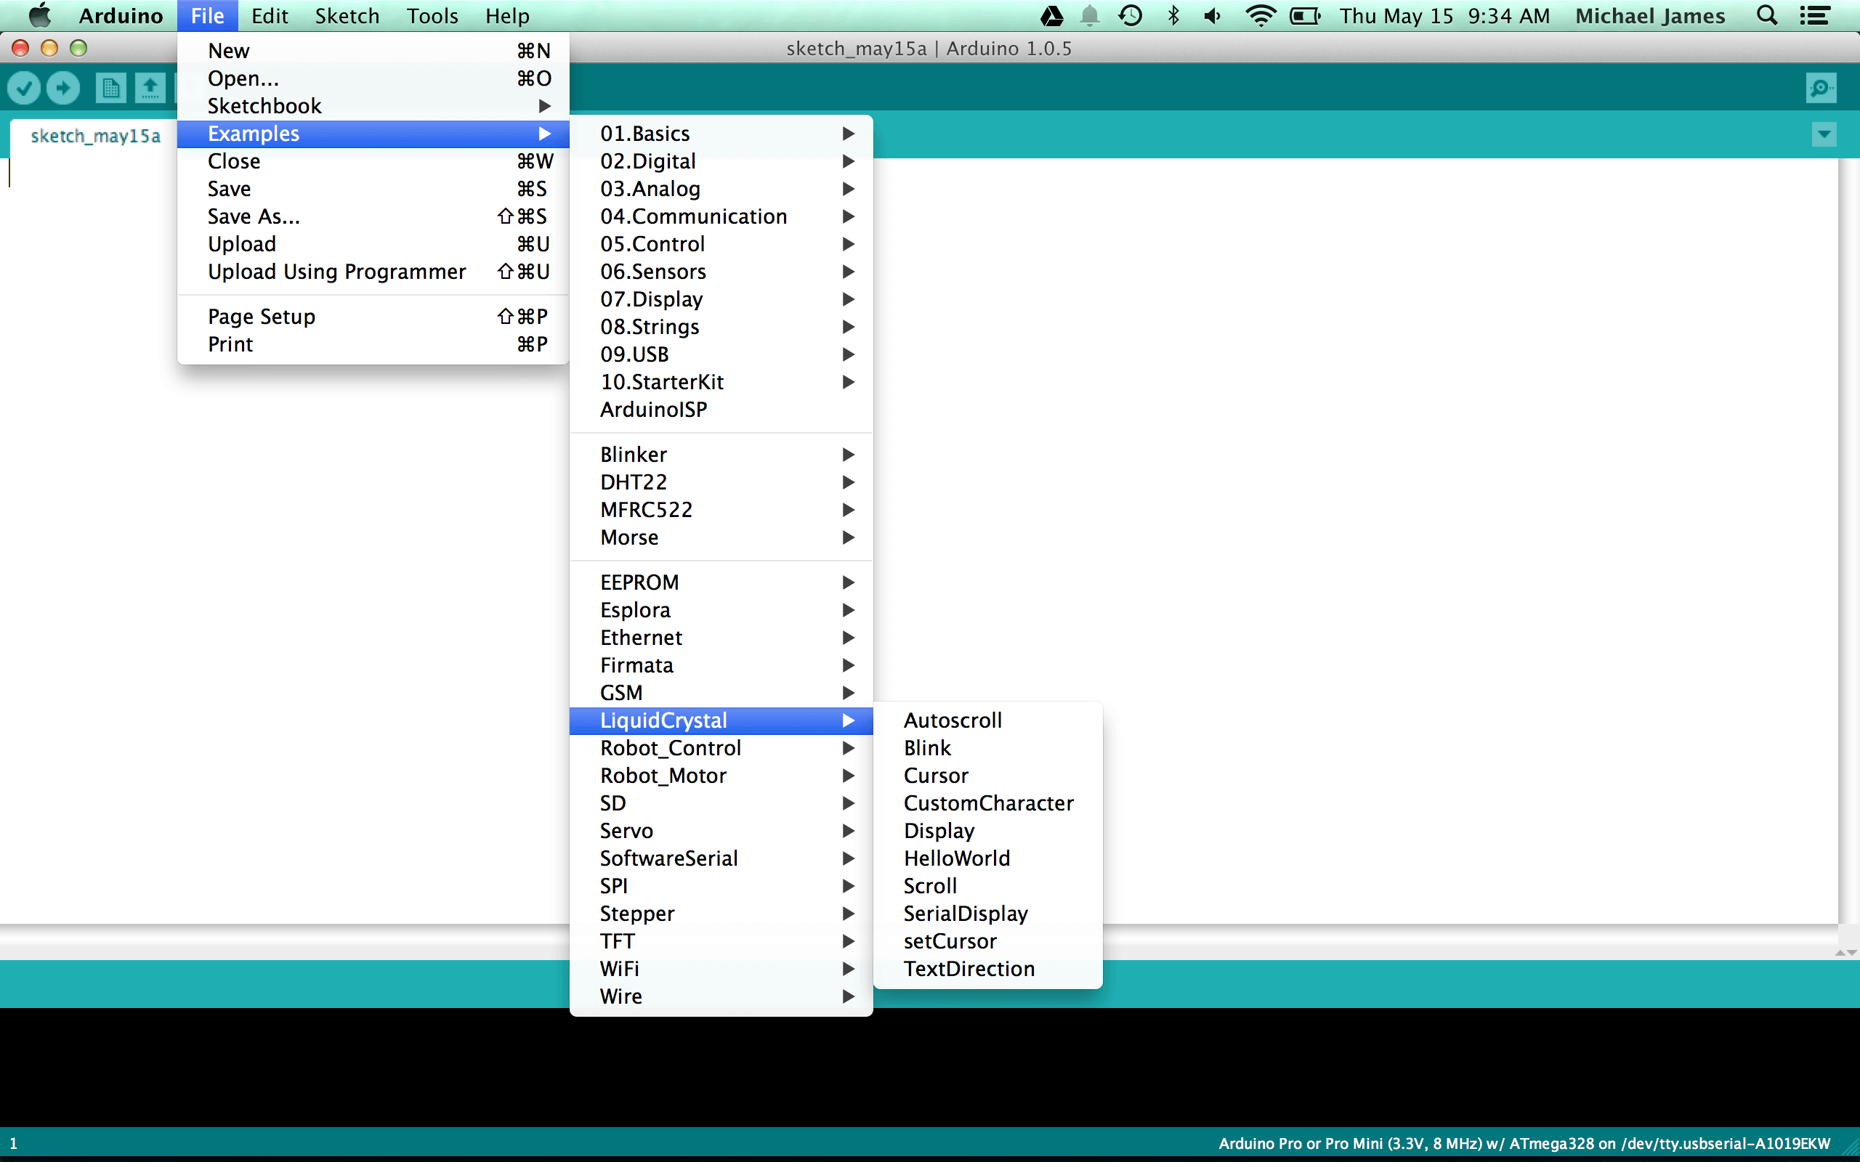Select the sketch_may15a tab

[x=95, y=137]
